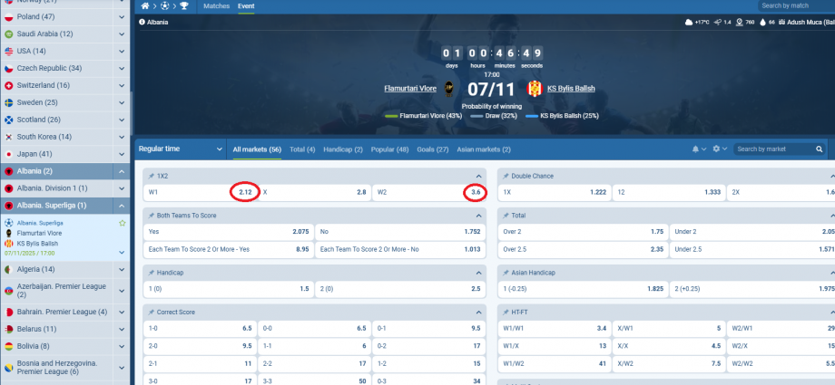Select Both Teams To Score Yes 2.075
This screenshot has height=385, width=835.
click(x=229, y=232)
